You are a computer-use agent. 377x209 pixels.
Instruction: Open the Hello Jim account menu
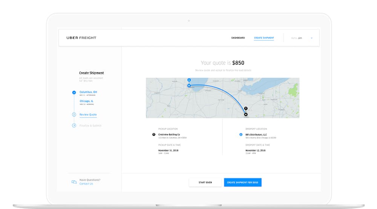(x=297, y=38)
